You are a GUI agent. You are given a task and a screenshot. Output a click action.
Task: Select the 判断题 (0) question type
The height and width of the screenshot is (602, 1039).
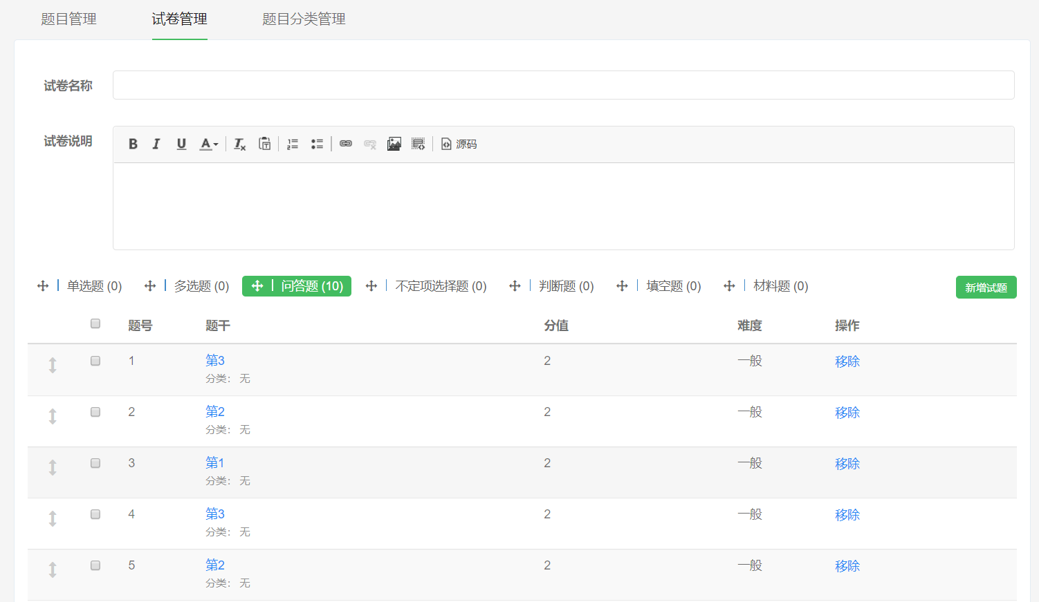coord(566,286)
